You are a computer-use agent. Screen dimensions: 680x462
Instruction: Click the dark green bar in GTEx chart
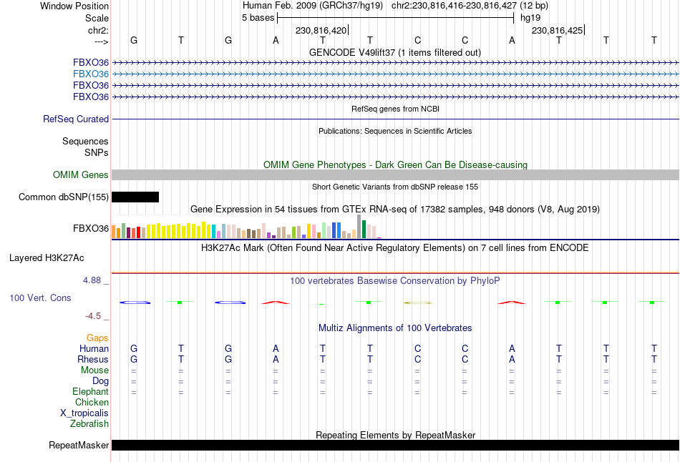tap(364, 230)
